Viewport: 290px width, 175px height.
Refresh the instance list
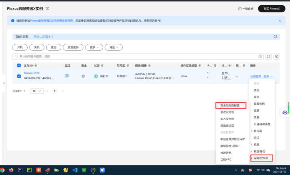pyautogui.click(x=269, y=56)
